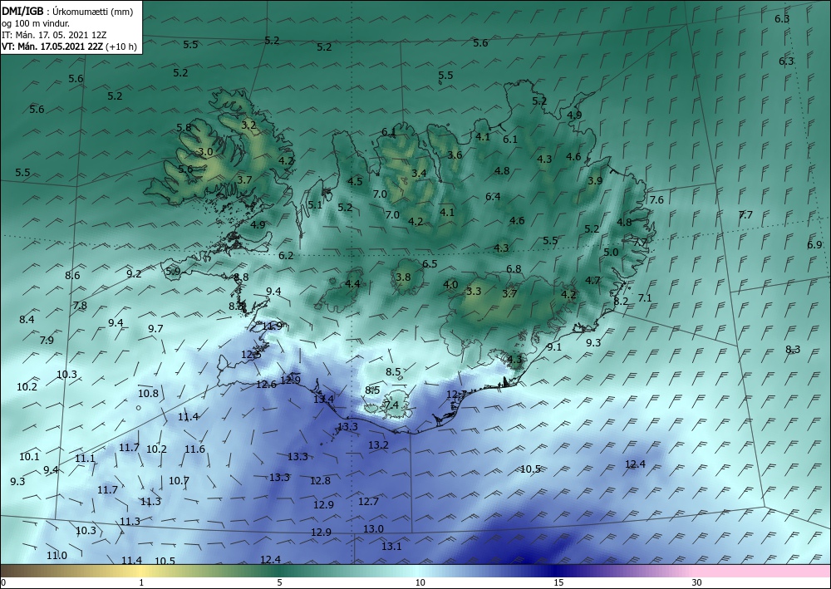Click the 3.6 value on the map
The image size is (831, 589).
455,155
